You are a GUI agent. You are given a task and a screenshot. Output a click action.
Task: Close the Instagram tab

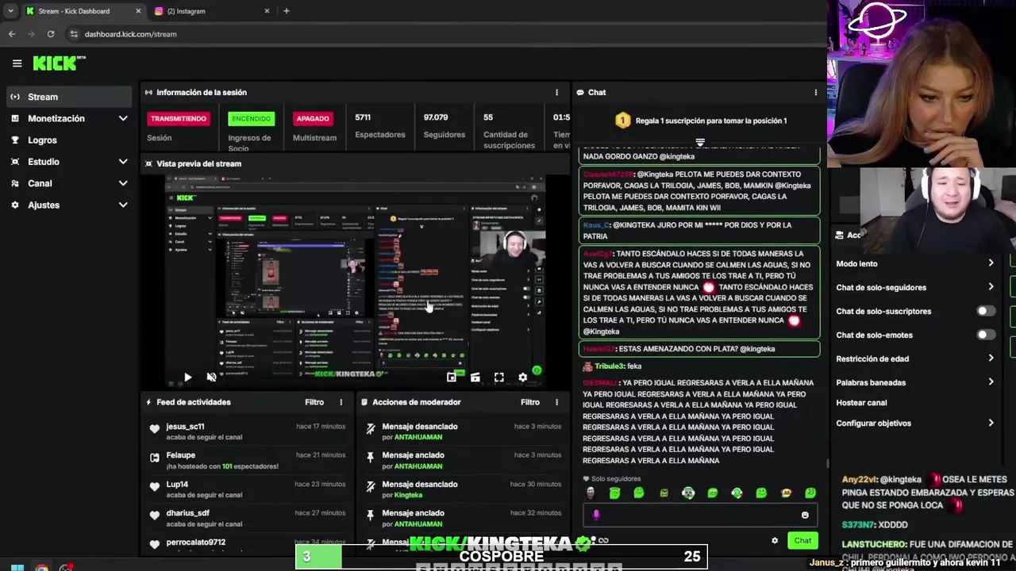[x=267, y=11]
